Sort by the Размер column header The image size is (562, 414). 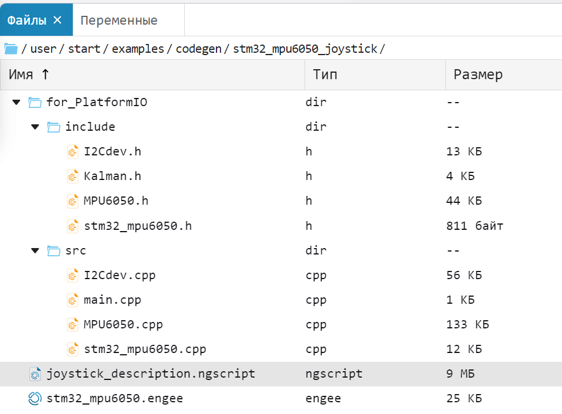pyautogui.click(x=478, y=75)
